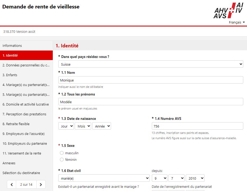Viewport: 247px width, 191px height.
Task: Select the féminin radio button
Action: click(62, 160)
